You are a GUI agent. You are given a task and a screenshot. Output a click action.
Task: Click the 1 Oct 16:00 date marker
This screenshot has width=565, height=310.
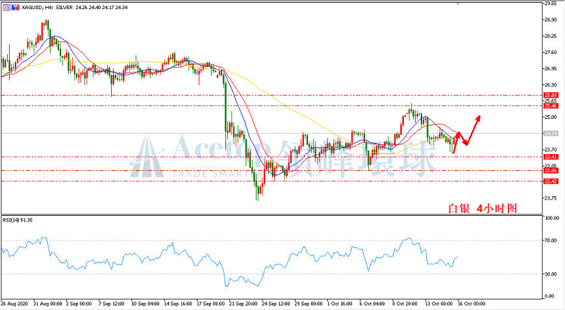point(340,304)
